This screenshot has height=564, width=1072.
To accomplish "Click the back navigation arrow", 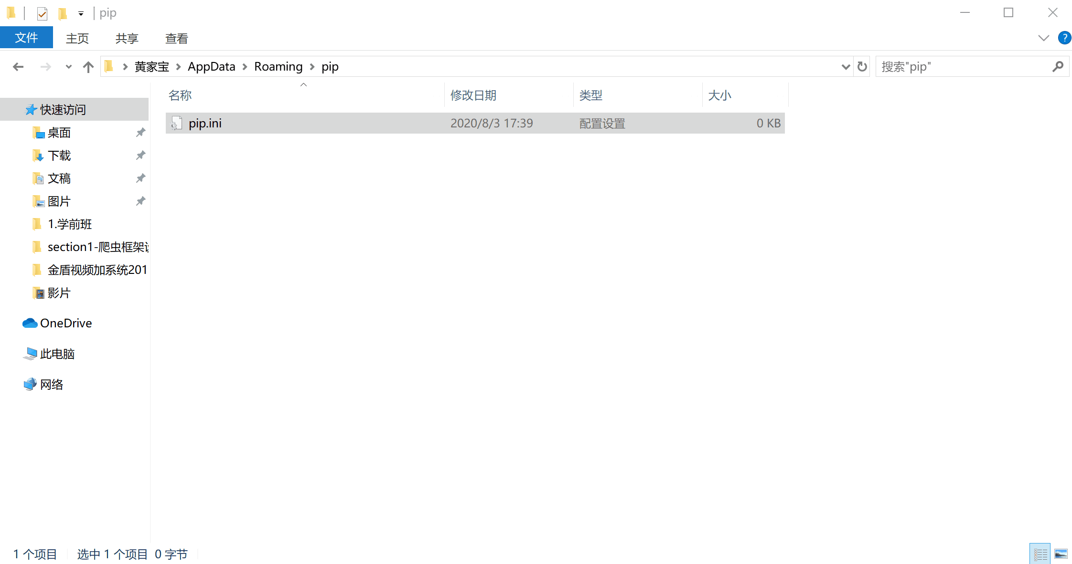I will point(18,67).
